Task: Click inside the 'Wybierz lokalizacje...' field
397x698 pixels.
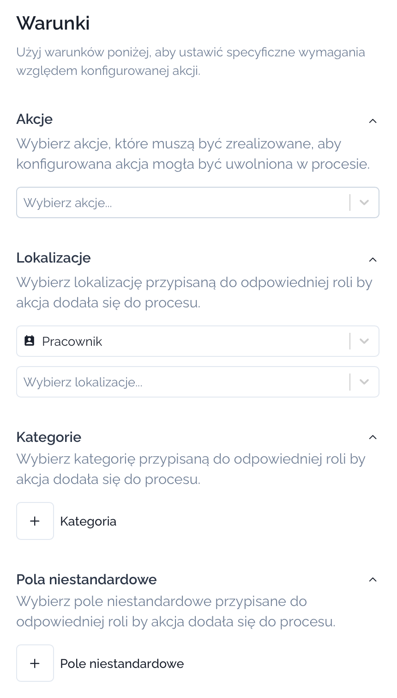Action: [180, 382]
